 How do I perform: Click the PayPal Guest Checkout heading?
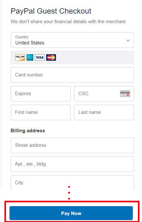51,11
